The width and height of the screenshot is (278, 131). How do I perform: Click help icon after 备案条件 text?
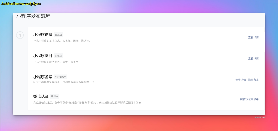point(93,82)
